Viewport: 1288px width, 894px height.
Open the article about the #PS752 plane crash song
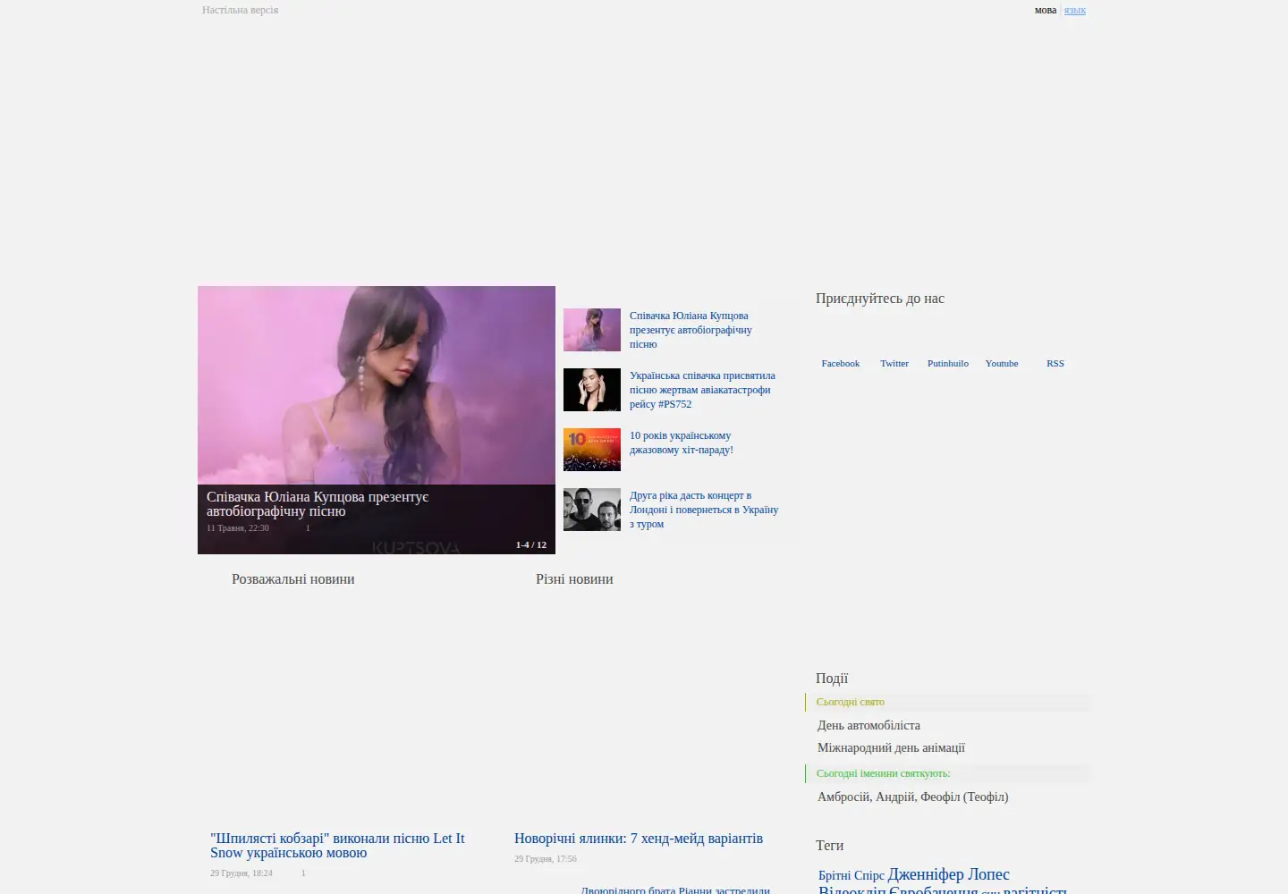pyautogui.click(x=702, y=390)
